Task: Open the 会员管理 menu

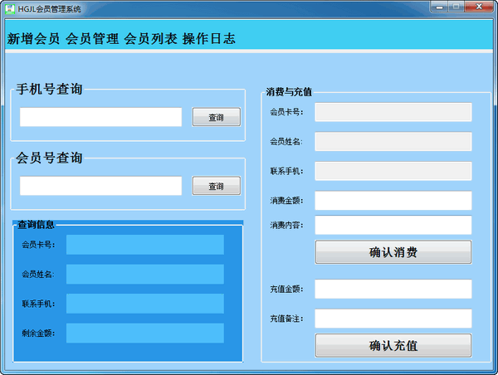Action: tap(92, 39)
